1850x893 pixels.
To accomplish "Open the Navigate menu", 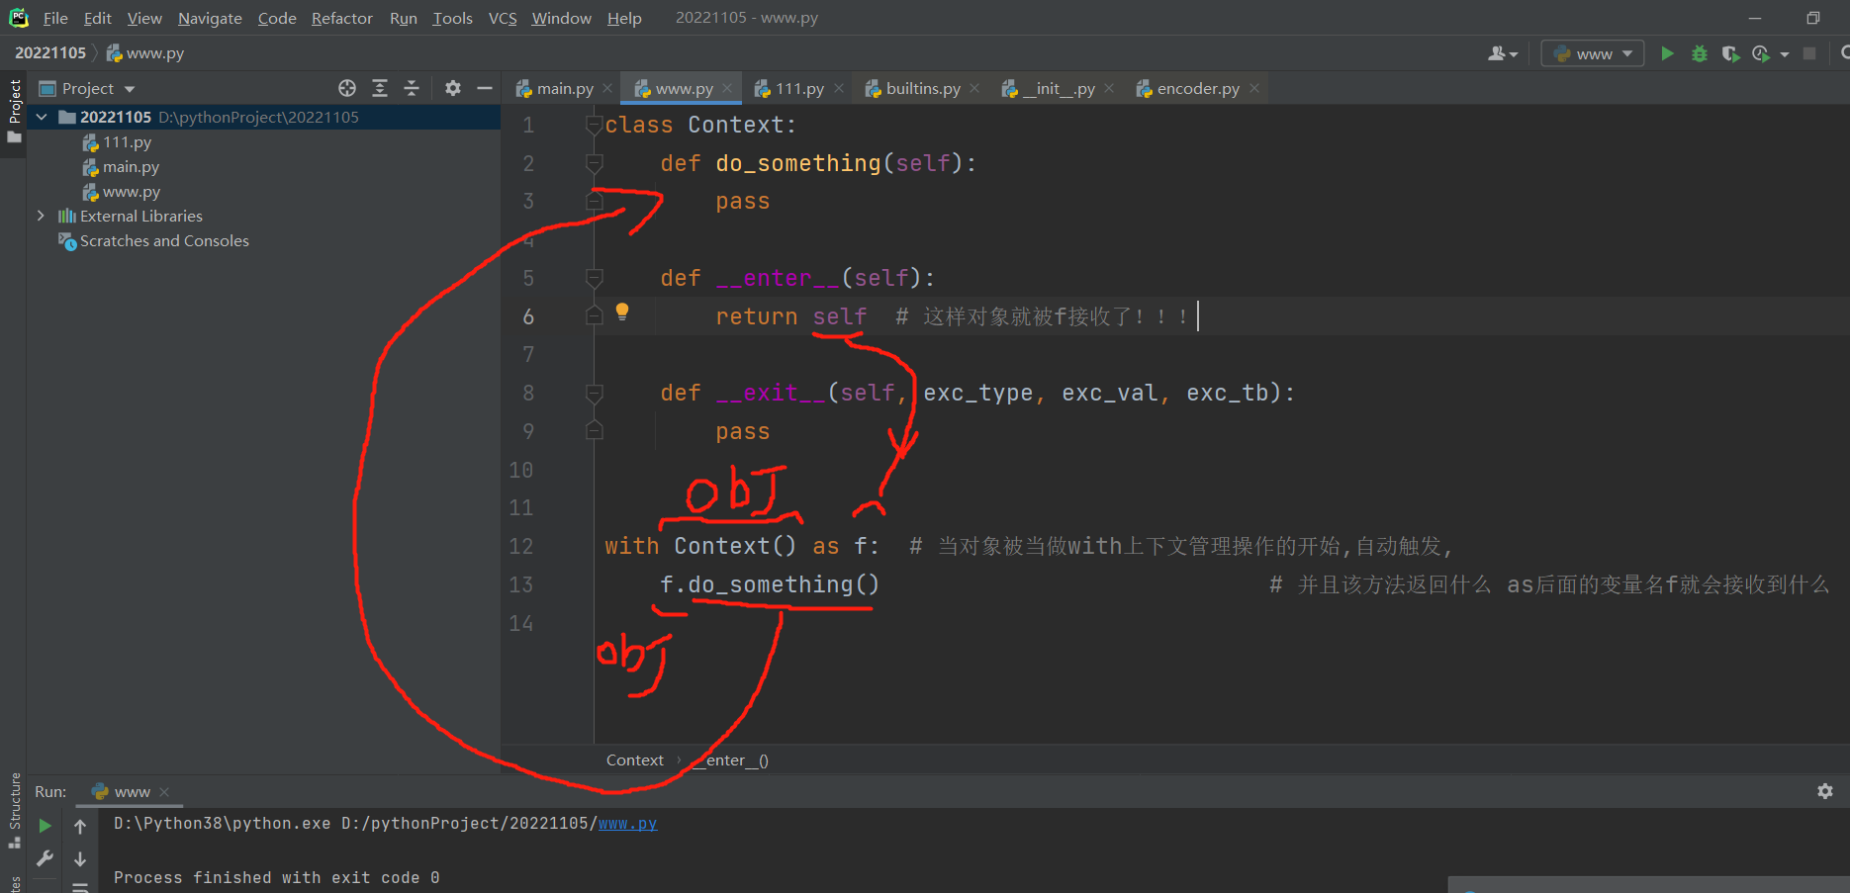I will click(210, 18).
